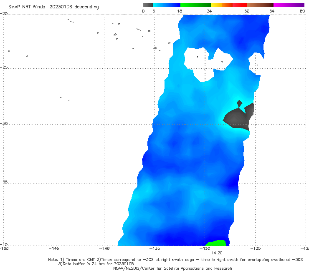Click the longitude axis label '-135'
The image size is (309, 271).
(154, 248)
